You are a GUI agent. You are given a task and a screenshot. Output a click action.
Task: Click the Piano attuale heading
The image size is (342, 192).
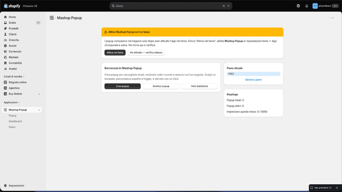235,68
